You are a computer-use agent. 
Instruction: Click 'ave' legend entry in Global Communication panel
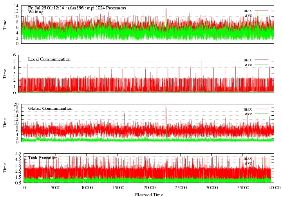(x=248, y=114)
